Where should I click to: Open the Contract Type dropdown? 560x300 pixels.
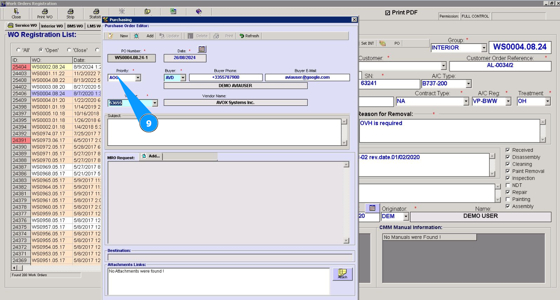[x=466, y=101]
